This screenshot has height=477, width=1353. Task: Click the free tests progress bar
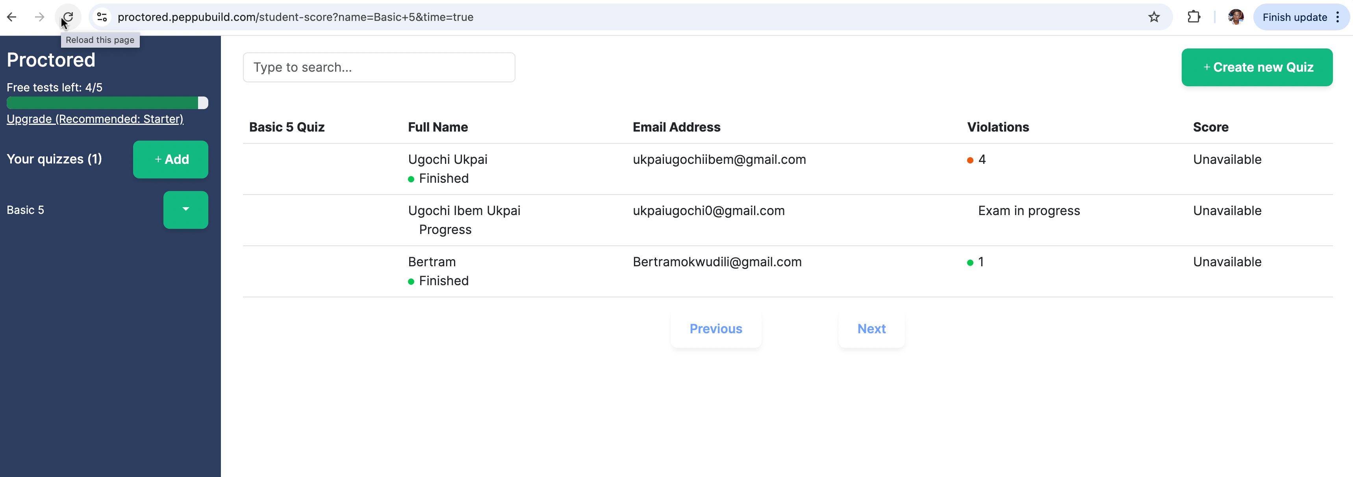coord(107,102)
